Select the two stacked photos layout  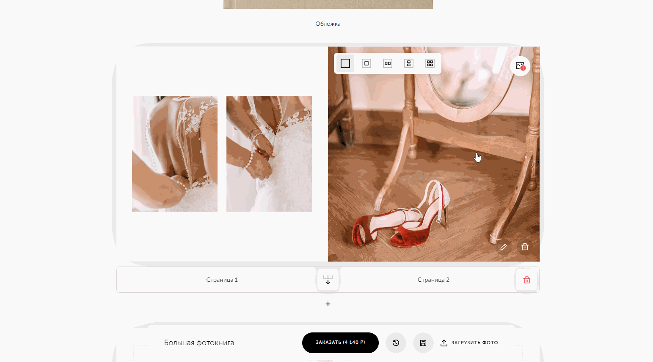point(409,63)
